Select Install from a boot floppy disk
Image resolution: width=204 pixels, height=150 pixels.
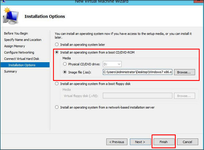56,84
